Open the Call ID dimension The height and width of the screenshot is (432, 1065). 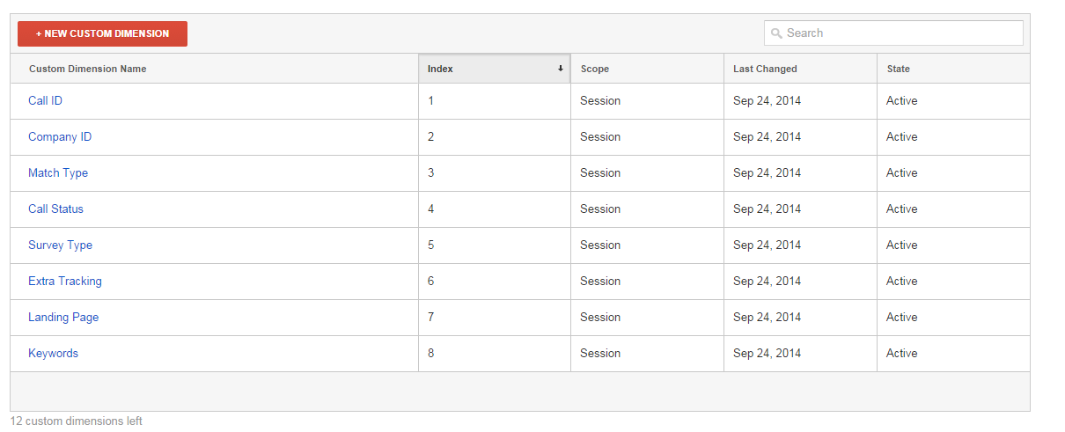pos(45,101)
